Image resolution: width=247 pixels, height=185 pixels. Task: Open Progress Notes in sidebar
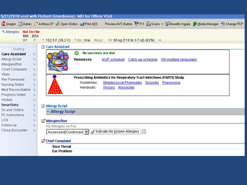[14, 95]
